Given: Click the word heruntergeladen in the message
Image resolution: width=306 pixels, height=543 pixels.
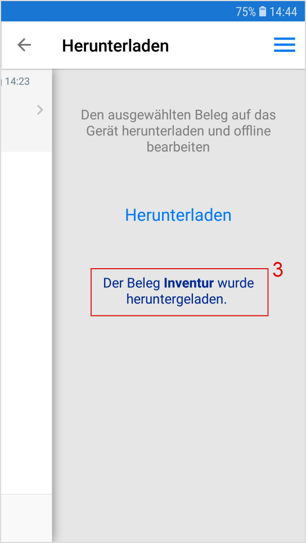Looking at the screenshot, I should [176, 300].
